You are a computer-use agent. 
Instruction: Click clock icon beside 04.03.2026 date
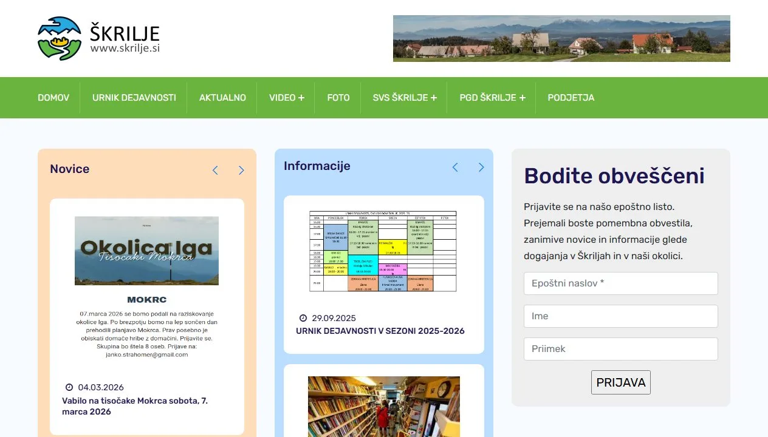coord(69,387)
